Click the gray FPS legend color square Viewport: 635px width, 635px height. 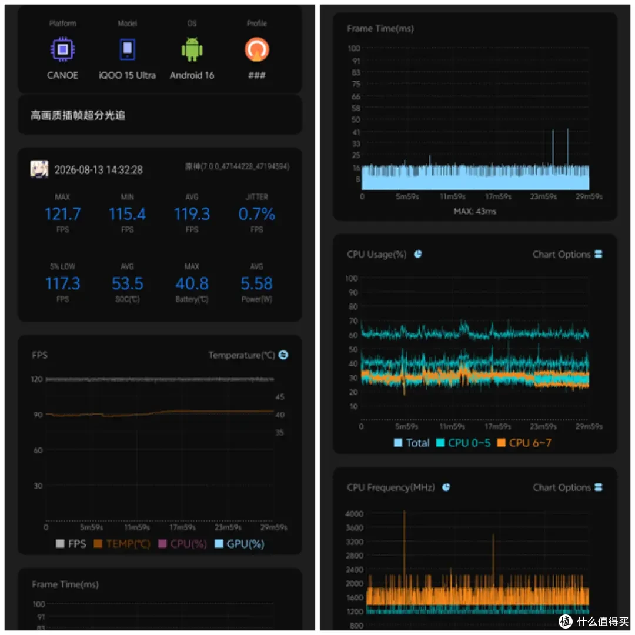tap(60, 544)
